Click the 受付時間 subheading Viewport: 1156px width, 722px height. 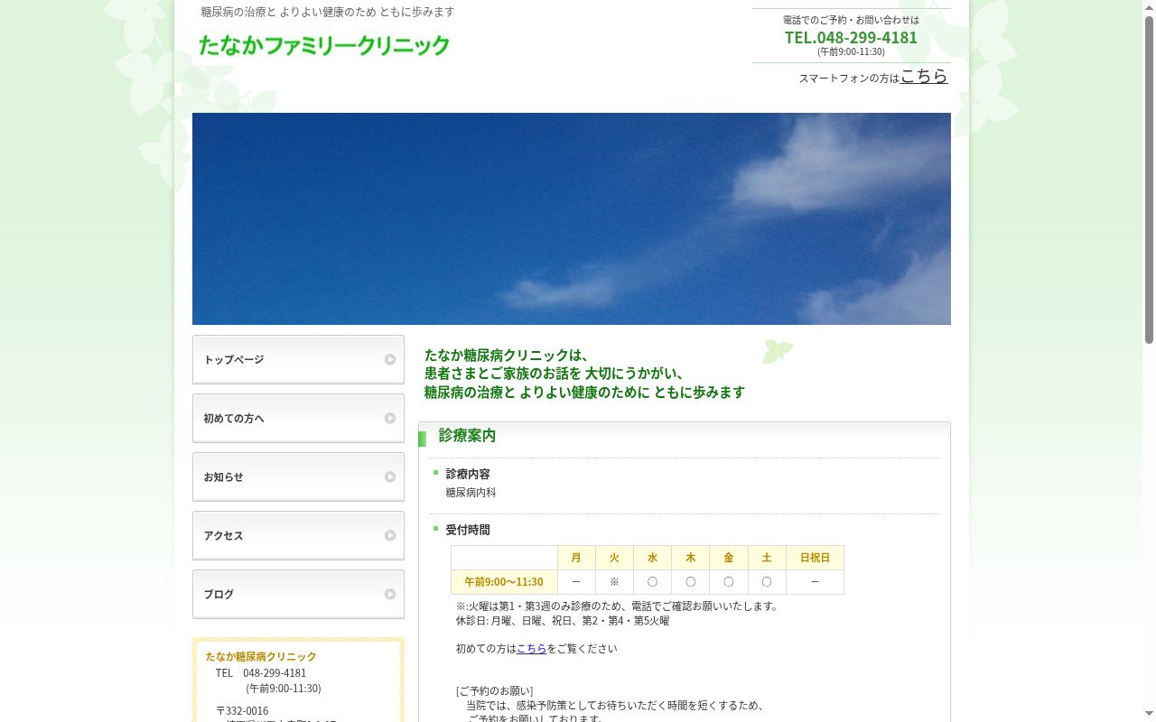coord(468,530)
